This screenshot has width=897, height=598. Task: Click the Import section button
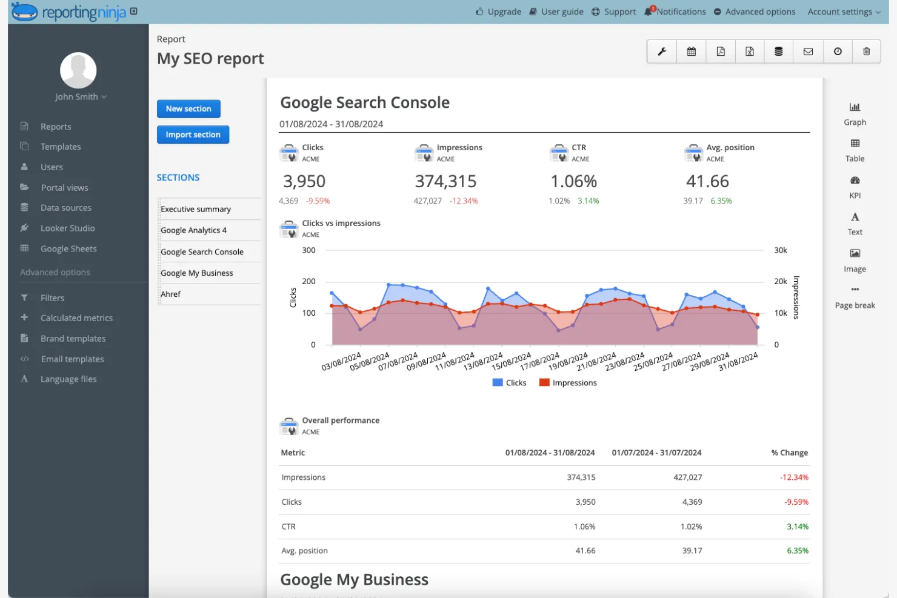click(193, 134)
